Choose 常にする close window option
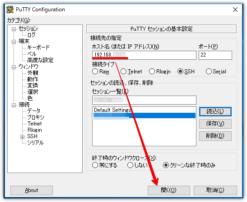The width and height of the screenshot is (247, 202). click(x=95, y=165)
